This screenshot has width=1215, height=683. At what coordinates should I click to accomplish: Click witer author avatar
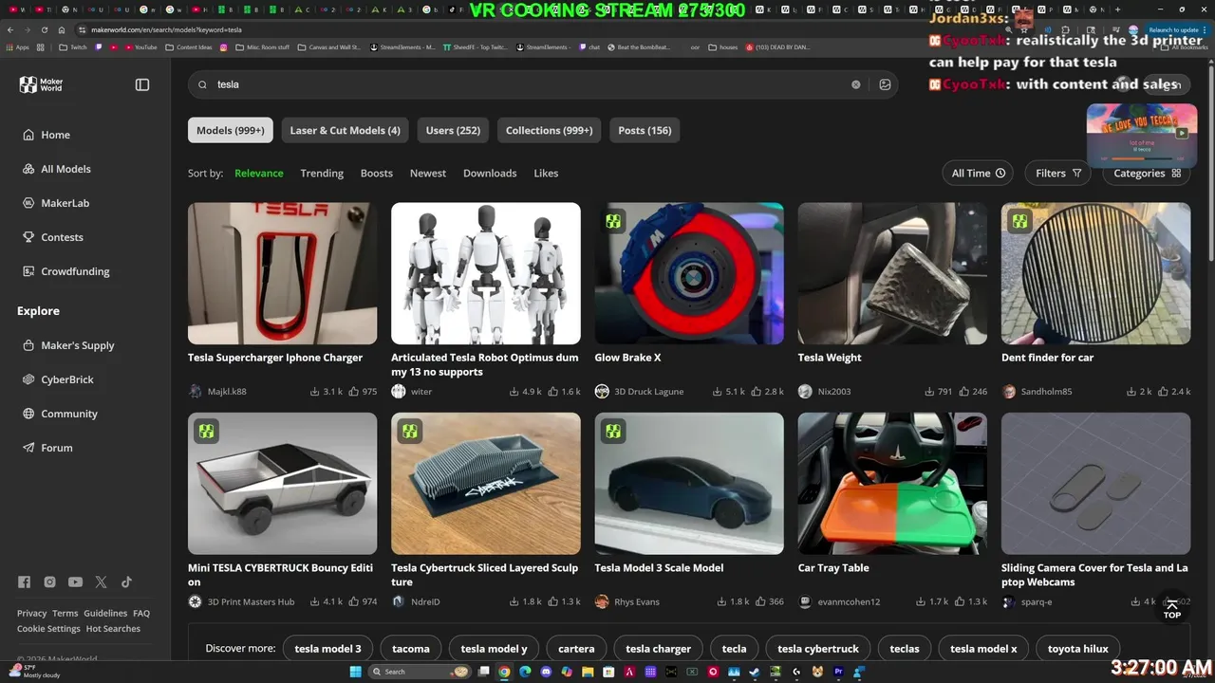tap(399, 391)
